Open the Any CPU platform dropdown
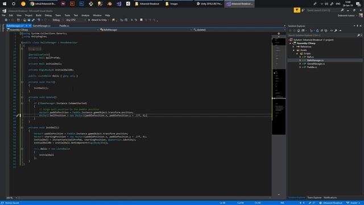Image resolution: width=364 pixels, height=205 pixels. pyautogui.click(x=76, y=20)
